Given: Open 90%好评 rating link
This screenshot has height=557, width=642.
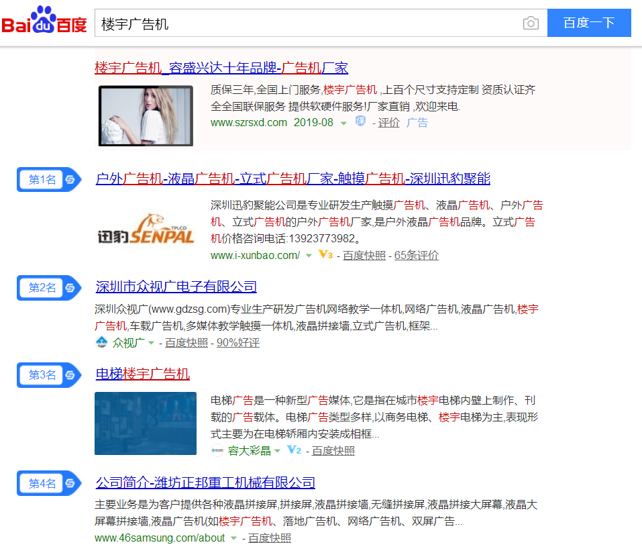Looking at the screenshot, I should coord(238,343).
